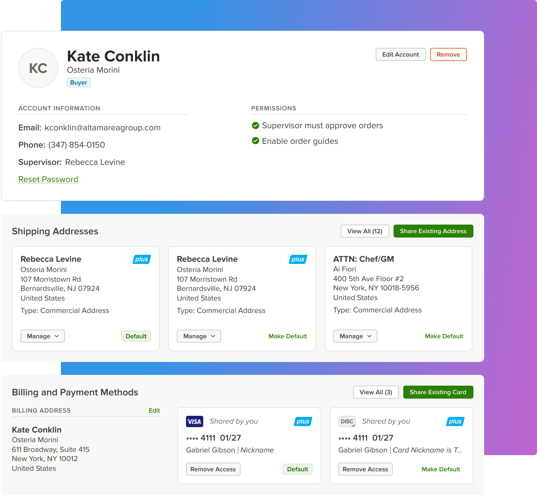Viewport: 537px width, 495px height.
Task: Click the DISC card logo icon
Action: (347, 421)
